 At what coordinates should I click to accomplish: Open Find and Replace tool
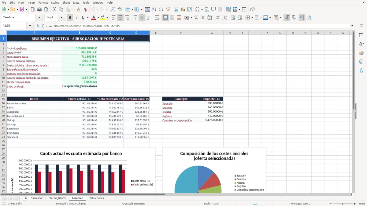click(x=113, y=9)
